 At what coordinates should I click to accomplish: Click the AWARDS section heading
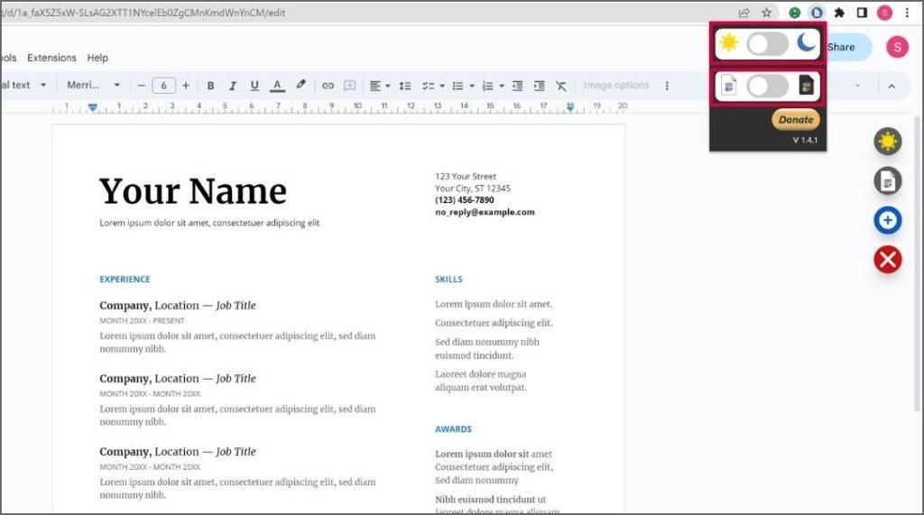coord(453,429)
